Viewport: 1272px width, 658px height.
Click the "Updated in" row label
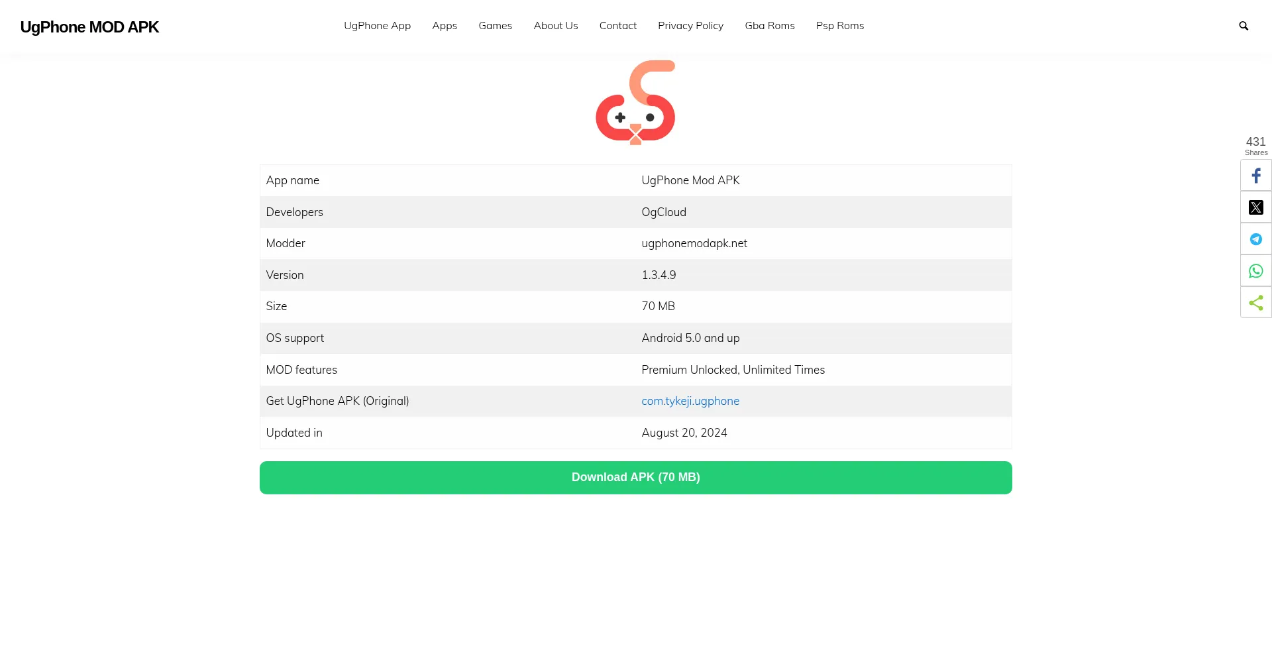(x=294, y=433)
